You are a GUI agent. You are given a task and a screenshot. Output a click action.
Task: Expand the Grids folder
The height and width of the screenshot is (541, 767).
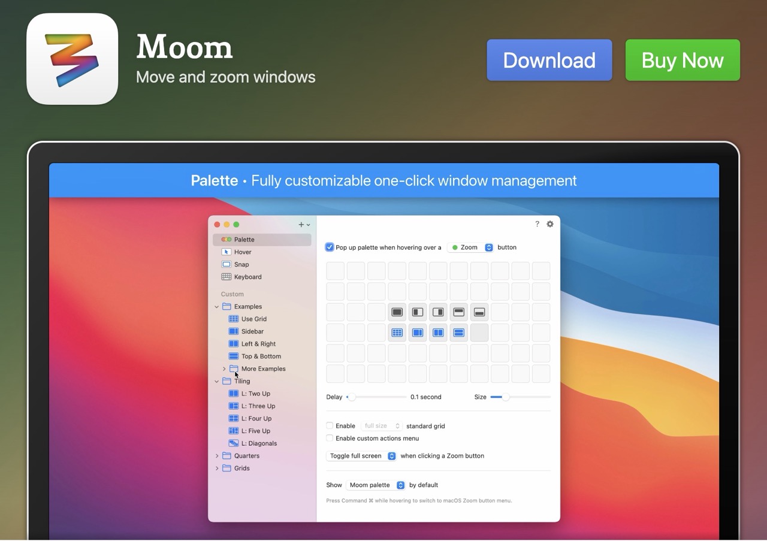pos(217,469)
